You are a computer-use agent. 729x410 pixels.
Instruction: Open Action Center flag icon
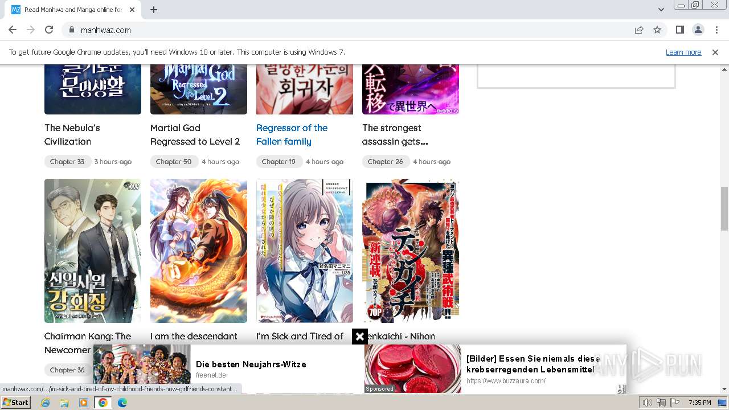pyautogui.click(x=675, y=403)
